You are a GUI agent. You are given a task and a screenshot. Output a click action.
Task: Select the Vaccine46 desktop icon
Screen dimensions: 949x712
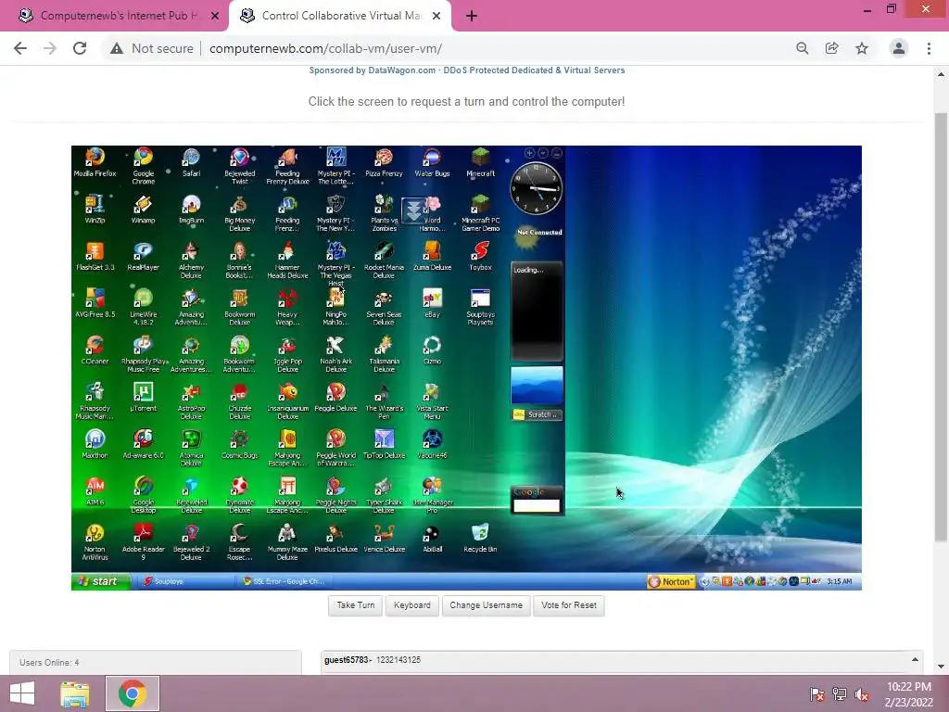point(432,444)
